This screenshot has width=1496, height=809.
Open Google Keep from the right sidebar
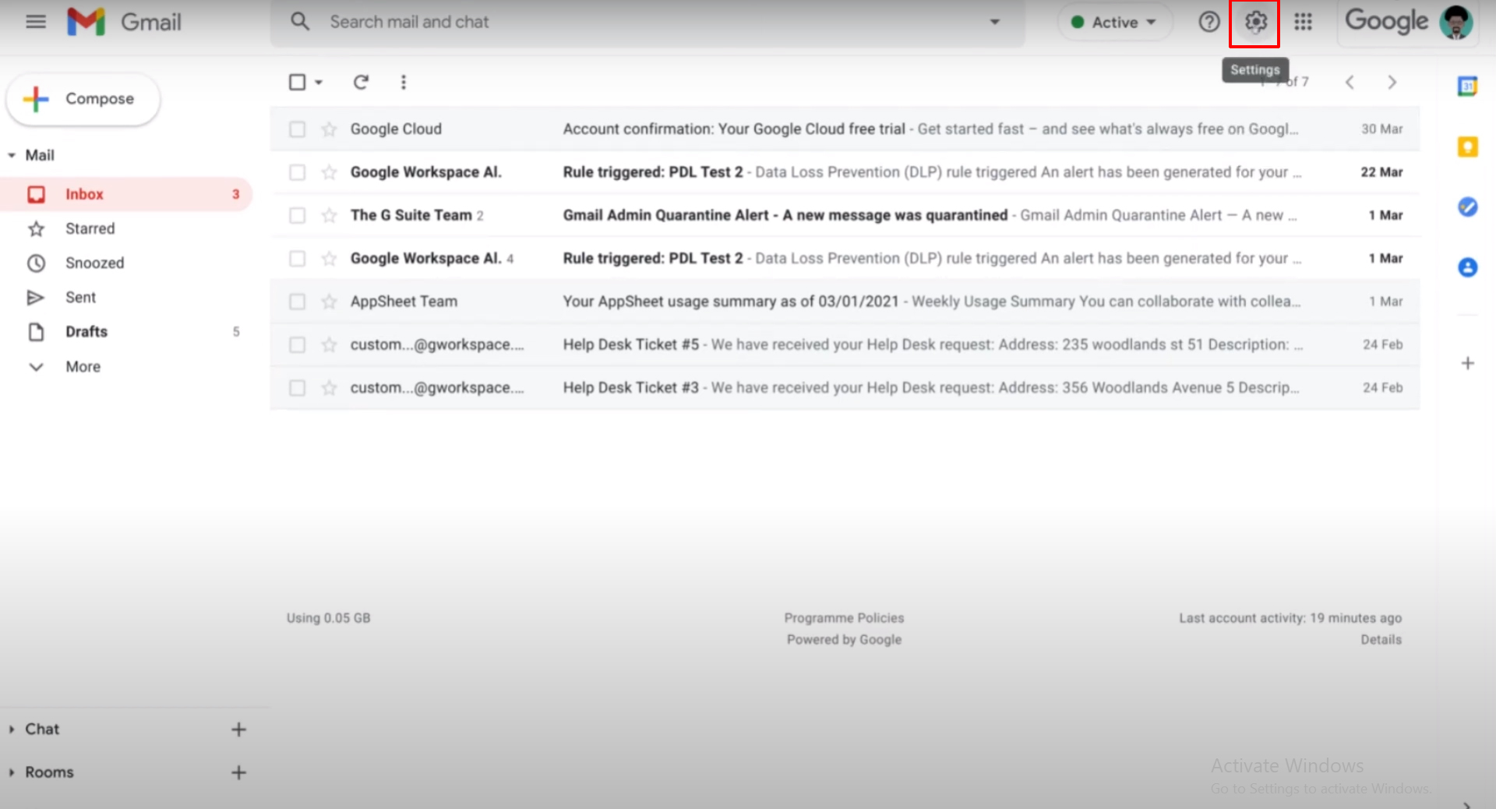[1468, 147]
